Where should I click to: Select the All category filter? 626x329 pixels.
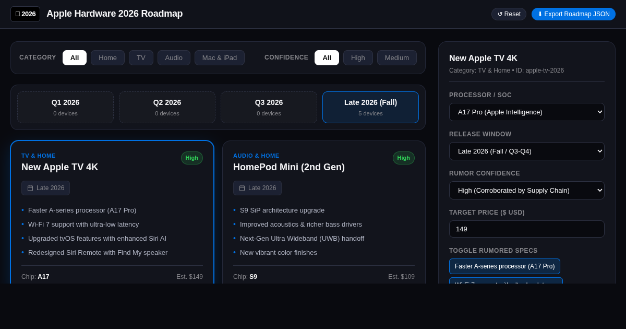point(75,57)
